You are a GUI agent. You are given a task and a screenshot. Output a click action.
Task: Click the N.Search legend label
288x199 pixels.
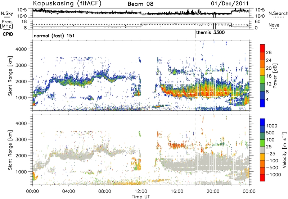click(x=278, y=13)
